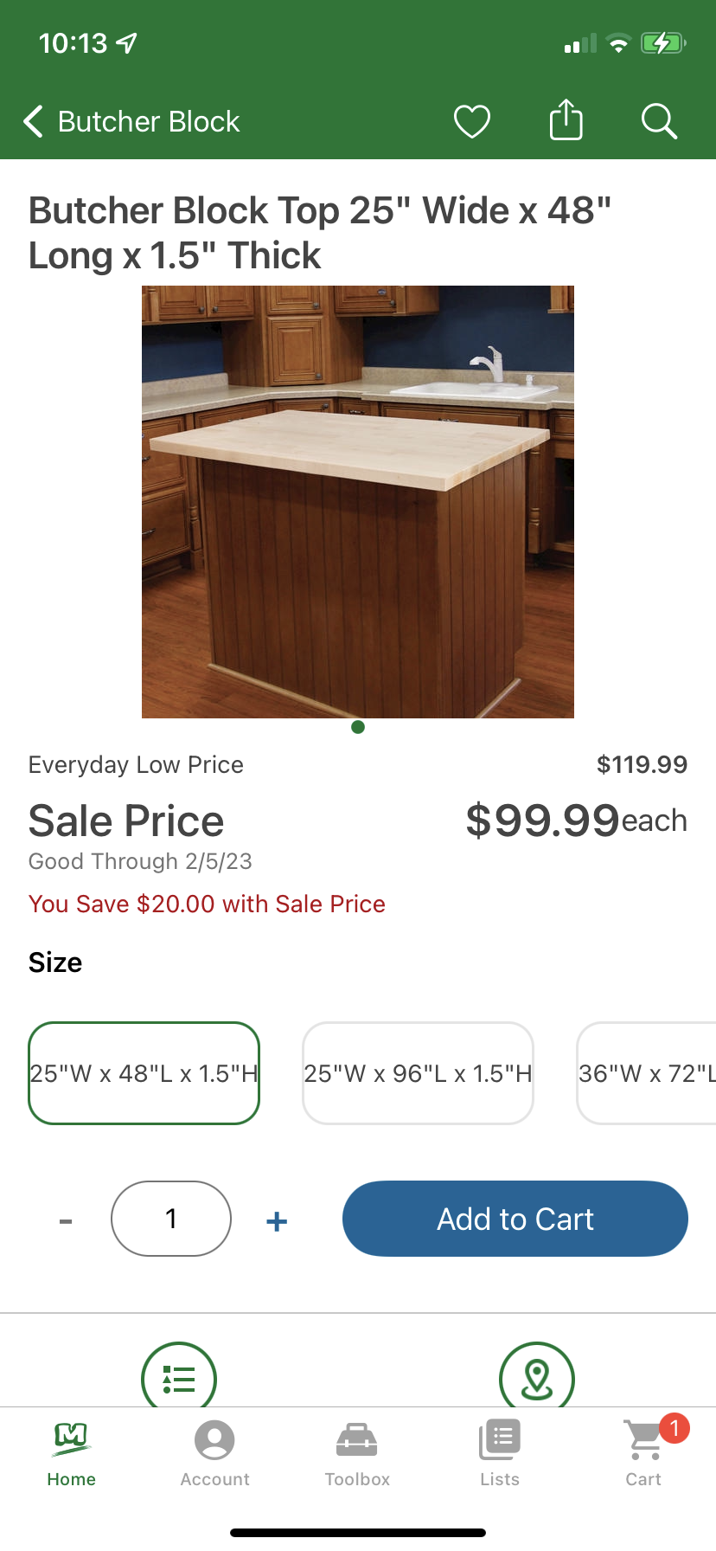Select size 25"W x 48"L x 1.5"H
Screen dimensions: 716x1551
144,1073
